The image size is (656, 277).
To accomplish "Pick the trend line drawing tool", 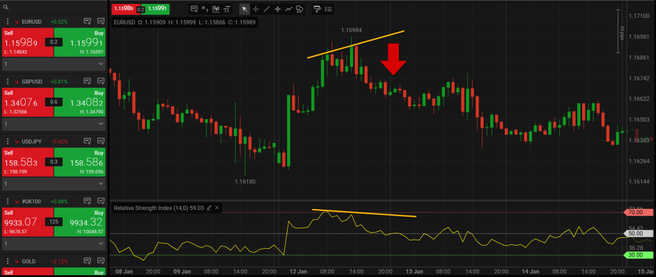I will (266, 9).
